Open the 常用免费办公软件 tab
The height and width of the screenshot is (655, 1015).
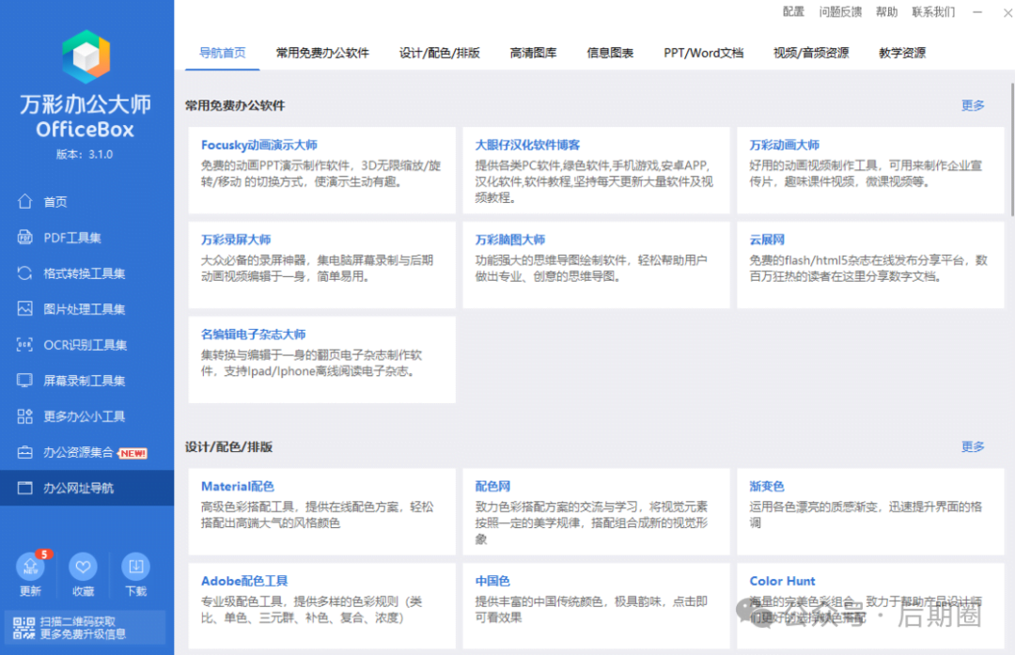pos(322,53)
